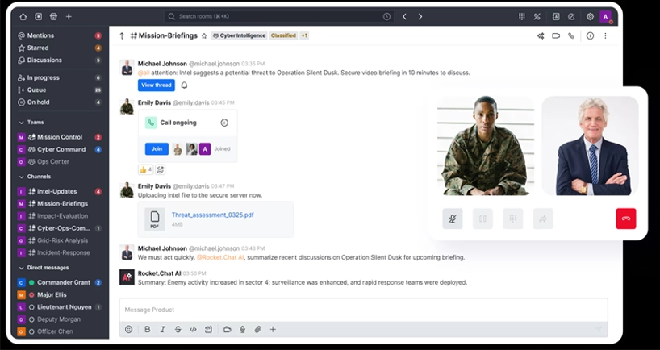Open emoji picker in composer
This screenshot has height=350, width=660.
(x=129, y=330)
